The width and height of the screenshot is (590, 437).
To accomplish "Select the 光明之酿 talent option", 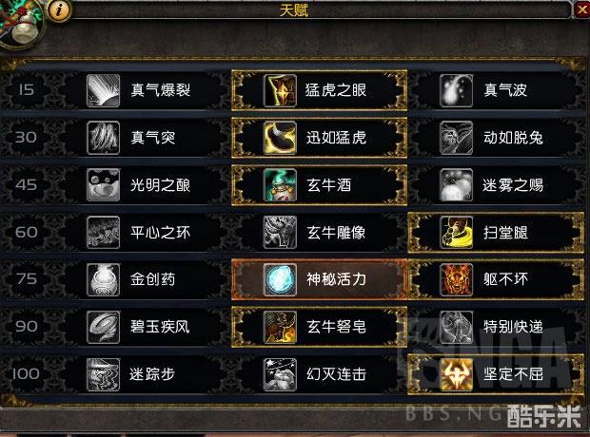I will [143, 185].
